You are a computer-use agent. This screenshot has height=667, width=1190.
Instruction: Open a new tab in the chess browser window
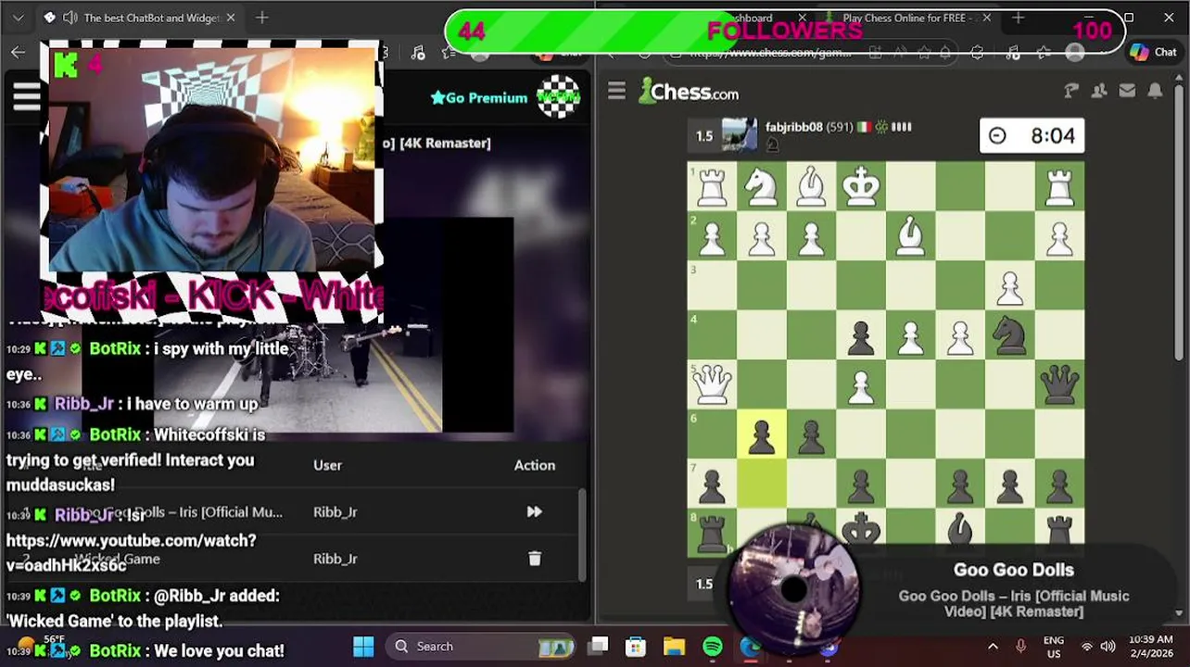[1018, 18]
